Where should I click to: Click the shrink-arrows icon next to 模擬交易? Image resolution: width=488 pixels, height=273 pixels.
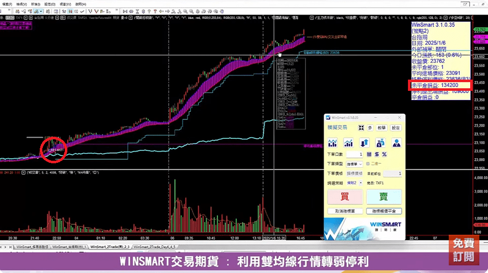(x=361, y=128)
